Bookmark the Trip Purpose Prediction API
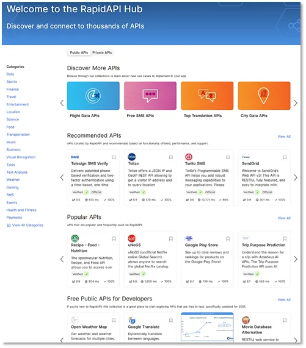 pos(285,239)
